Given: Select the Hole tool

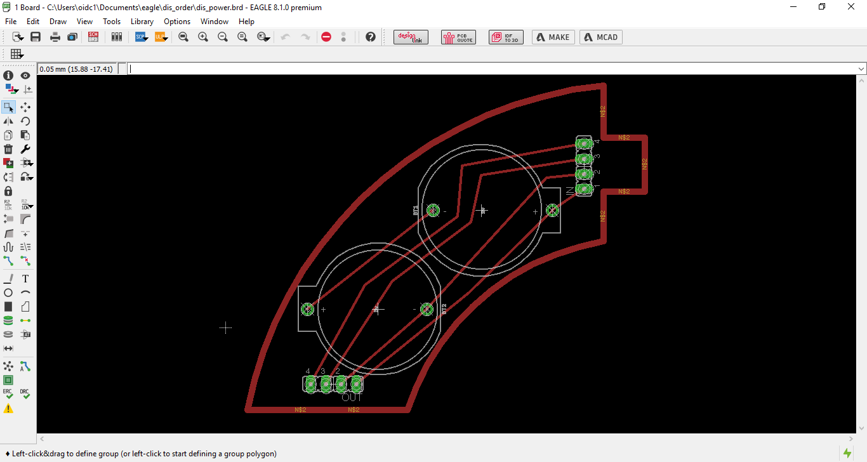Looking at the screenshot, I should (8, 334).
